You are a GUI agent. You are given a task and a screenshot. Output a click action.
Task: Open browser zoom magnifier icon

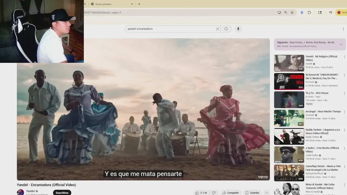click(285, 12)
